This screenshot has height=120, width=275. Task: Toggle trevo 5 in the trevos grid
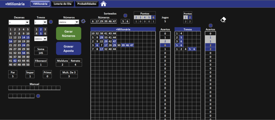[x=41, y=33]
